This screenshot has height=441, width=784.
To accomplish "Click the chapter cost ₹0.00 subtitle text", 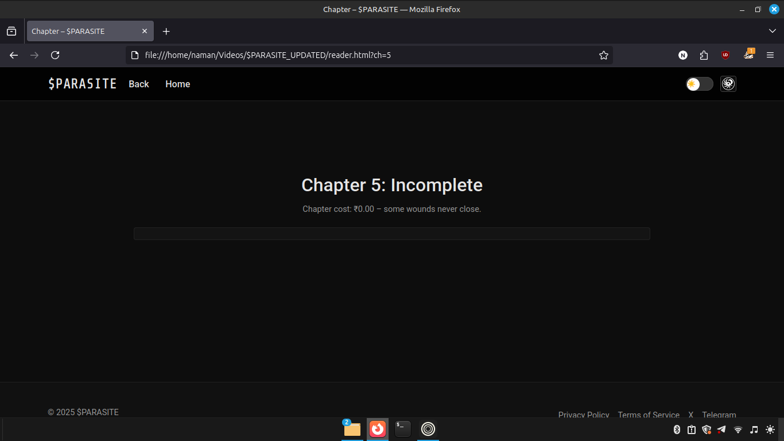I will 392,209.
